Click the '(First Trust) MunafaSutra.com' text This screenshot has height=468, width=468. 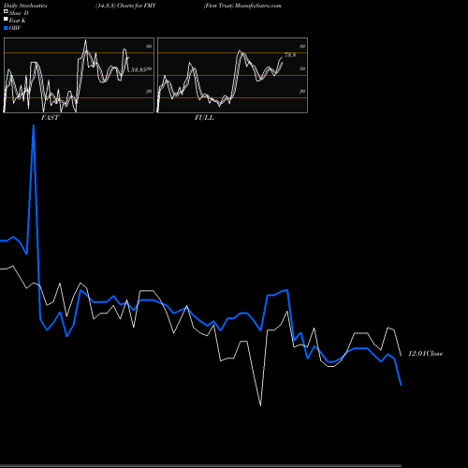click(x=242, y=6)
